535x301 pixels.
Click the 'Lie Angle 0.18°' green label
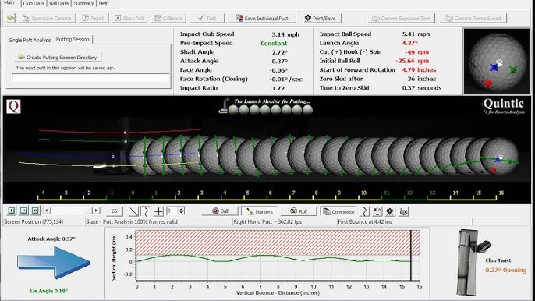point(49,291)
